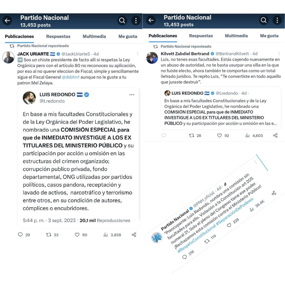Switch to Respuestas tab in left panel

(58, 36)
